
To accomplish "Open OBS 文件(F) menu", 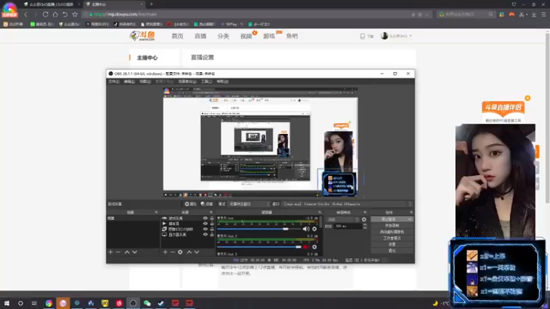I will (114, 81).
